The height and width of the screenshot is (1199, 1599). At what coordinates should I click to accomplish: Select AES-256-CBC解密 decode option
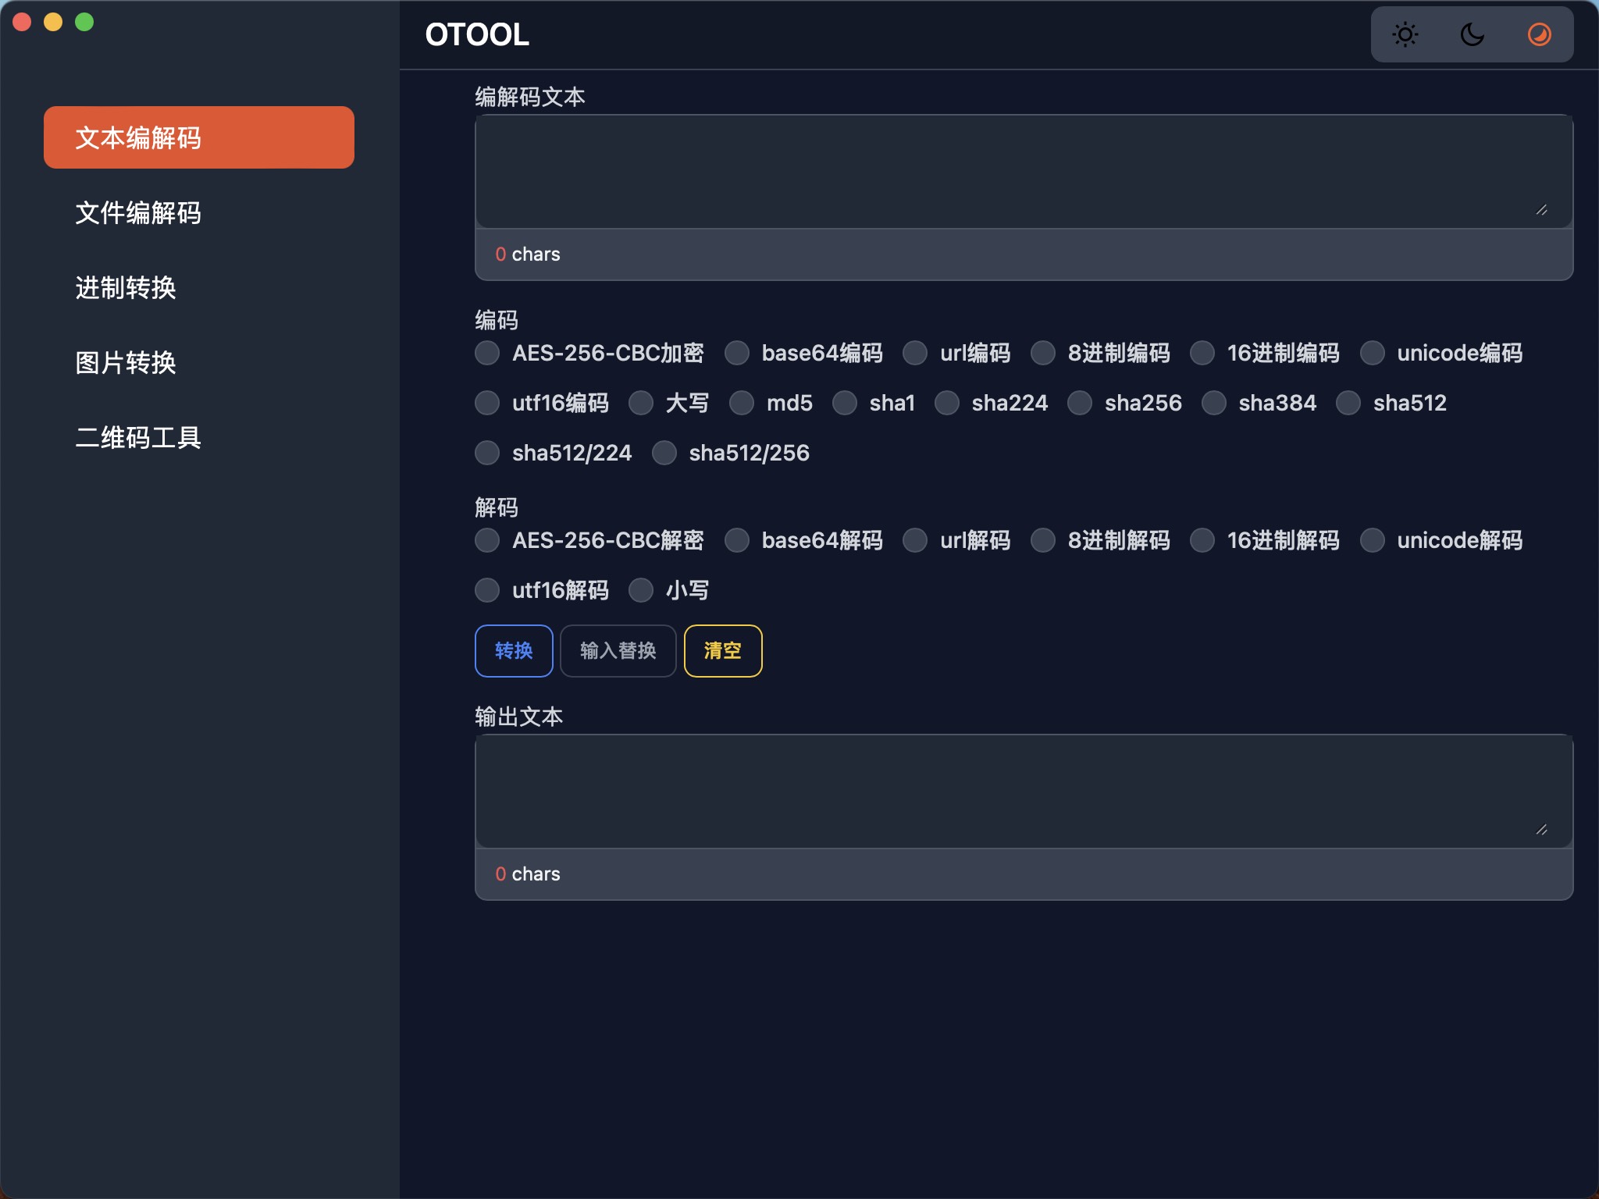488,541
